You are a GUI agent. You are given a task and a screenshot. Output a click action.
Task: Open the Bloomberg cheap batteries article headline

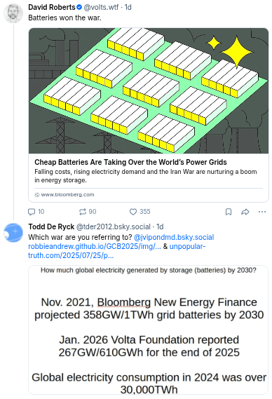coord(130,162)
